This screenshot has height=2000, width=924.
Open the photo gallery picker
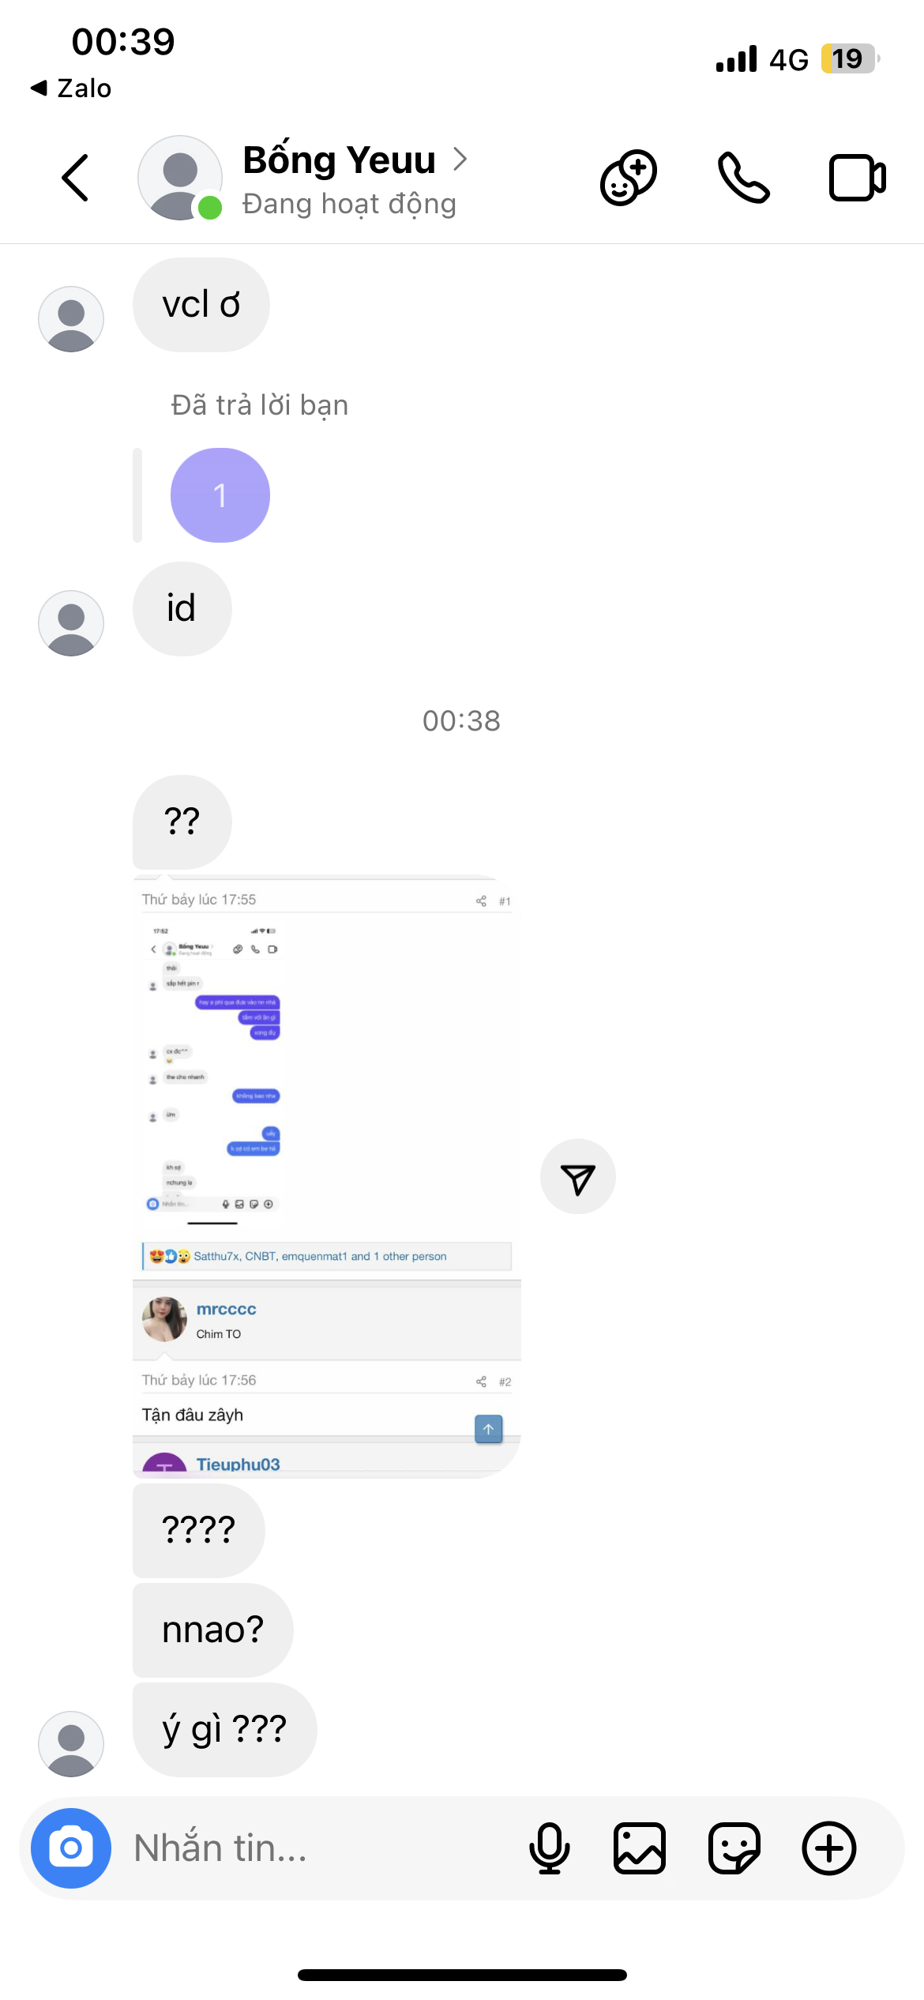640,1848
